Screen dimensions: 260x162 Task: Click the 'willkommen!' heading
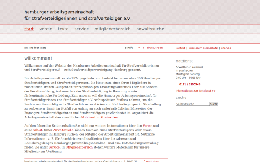pyautogui.click(x=38, y=58)
